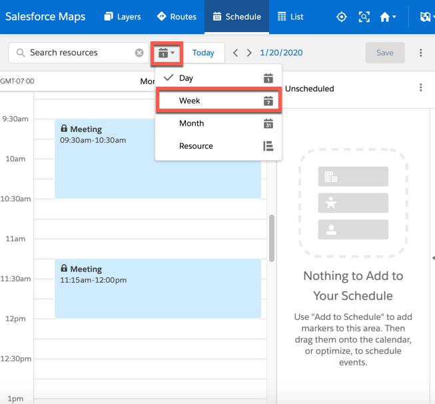The height and width of the screenshot is (404, 435).
Task: Click the GMT-07:00 timezone label
Action: (17, 81)
